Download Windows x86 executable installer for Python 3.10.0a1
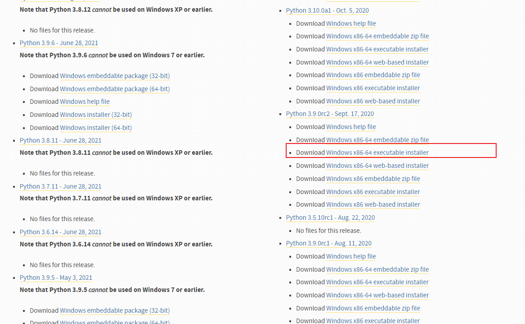The height and width of the screenshot is (324, 525). [x=373, y=88]
